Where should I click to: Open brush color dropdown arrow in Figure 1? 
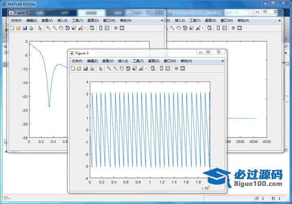click(85, 28)
